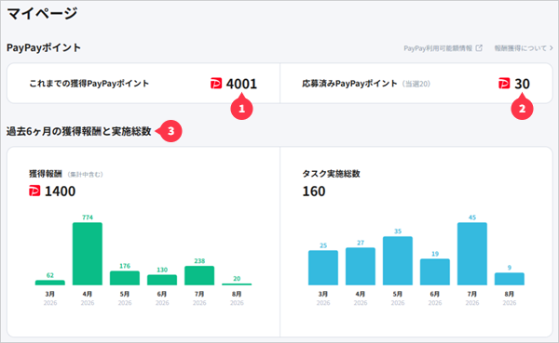Click the chevron after 報酬獲得について
This screenshot has width=559, height=343.
point(551,48)
